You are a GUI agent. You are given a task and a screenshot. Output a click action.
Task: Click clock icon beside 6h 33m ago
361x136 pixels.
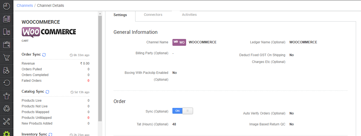71,55
